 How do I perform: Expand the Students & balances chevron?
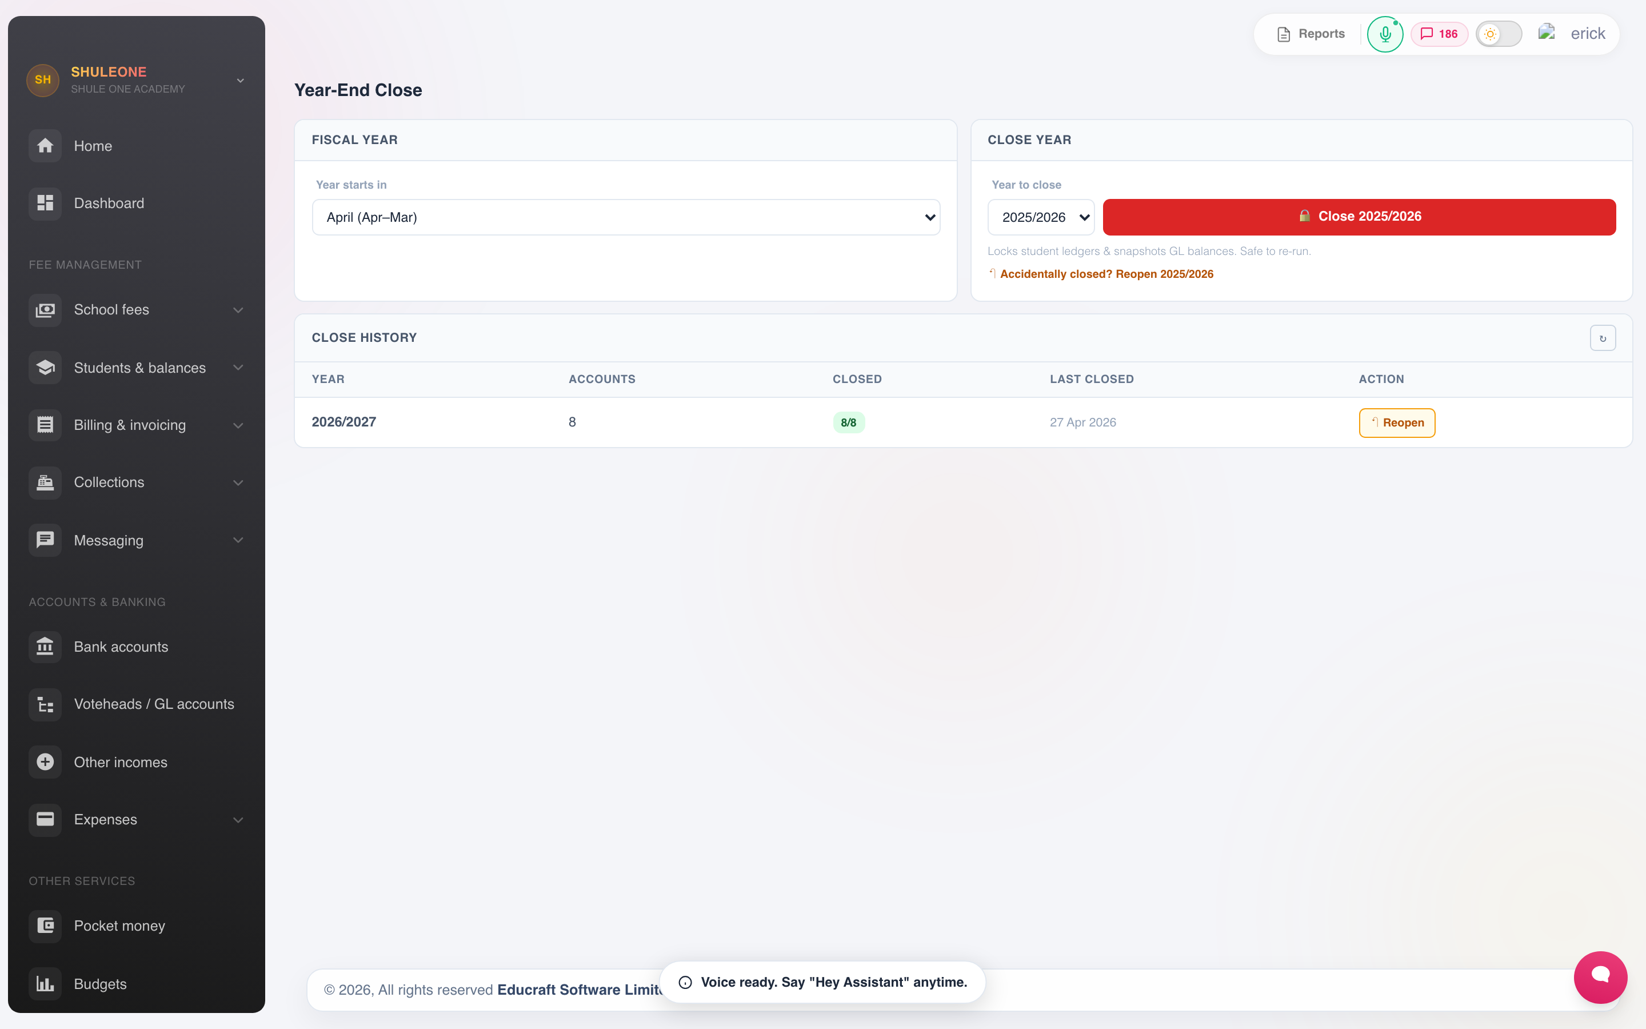(238, 368)
